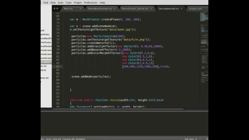249x140 pixels.
Task: Click the previous tab left arrow
Action: coord(54,9)
